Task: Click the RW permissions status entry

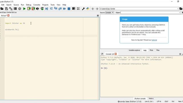Action: pyautogui.click(x=173, y=102)
